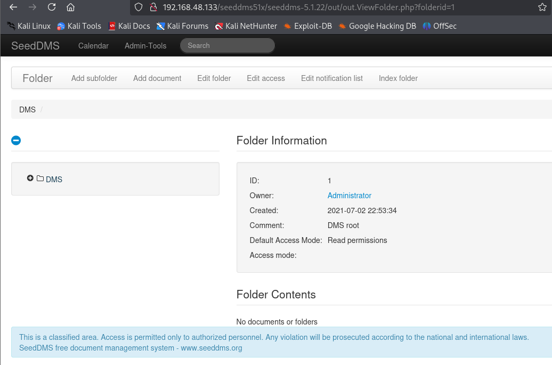The width and height of the screenshot is (552, 365).
Task: Click the shield tracking protection icon
Action: (x=139, y=7)
